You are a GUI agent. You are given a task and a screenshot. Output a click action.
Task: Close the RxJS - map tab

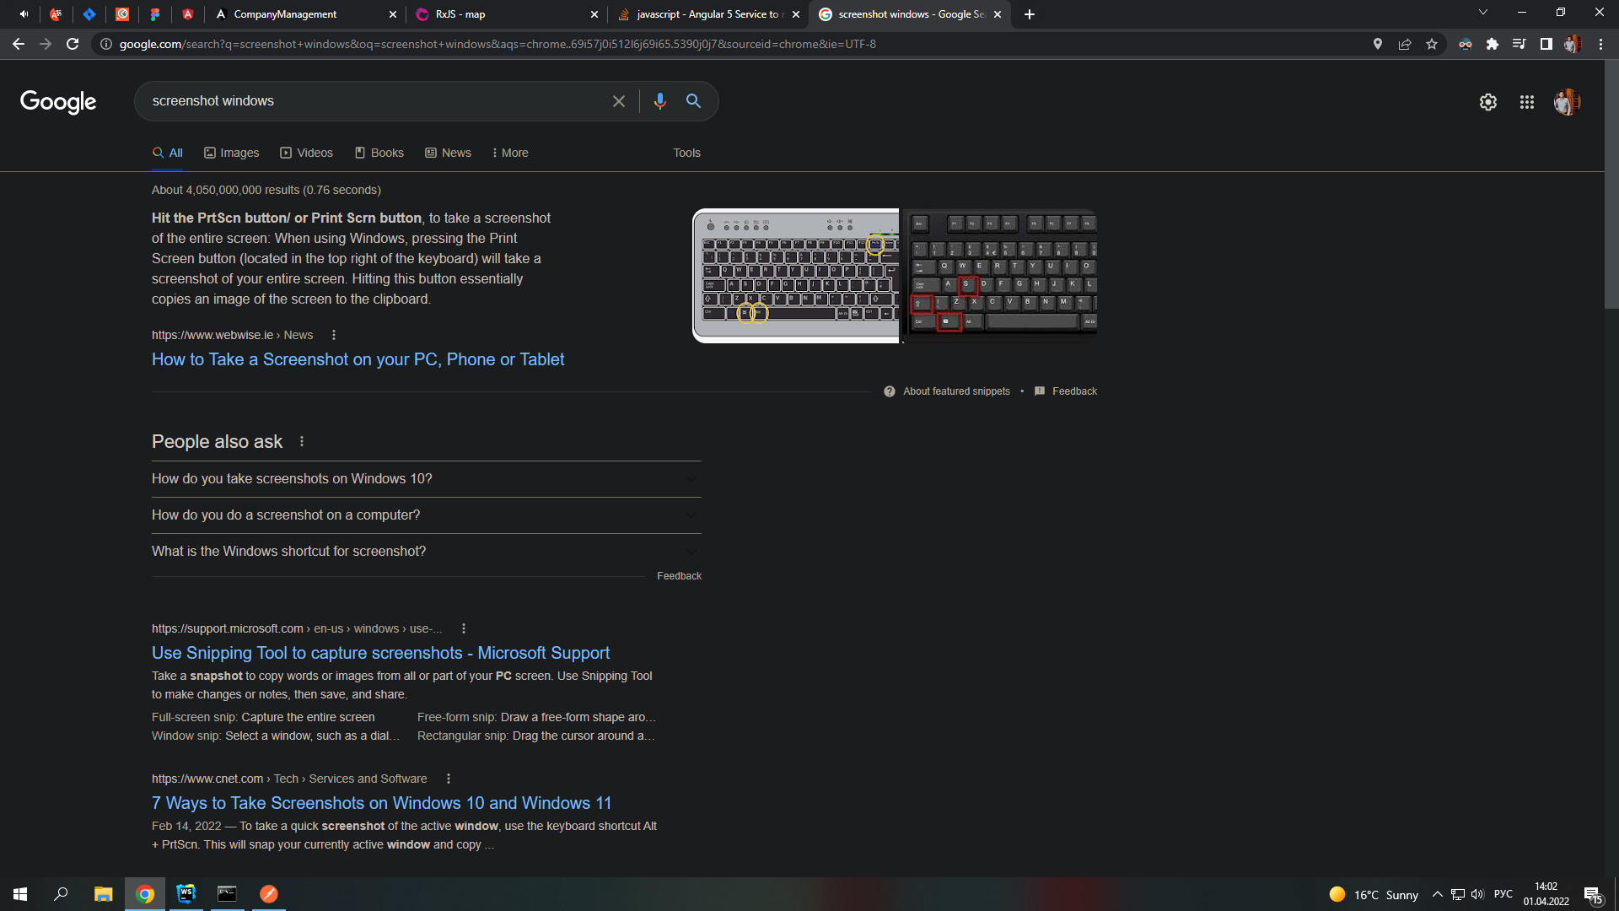pyautogui.click(x=594, y=14)
